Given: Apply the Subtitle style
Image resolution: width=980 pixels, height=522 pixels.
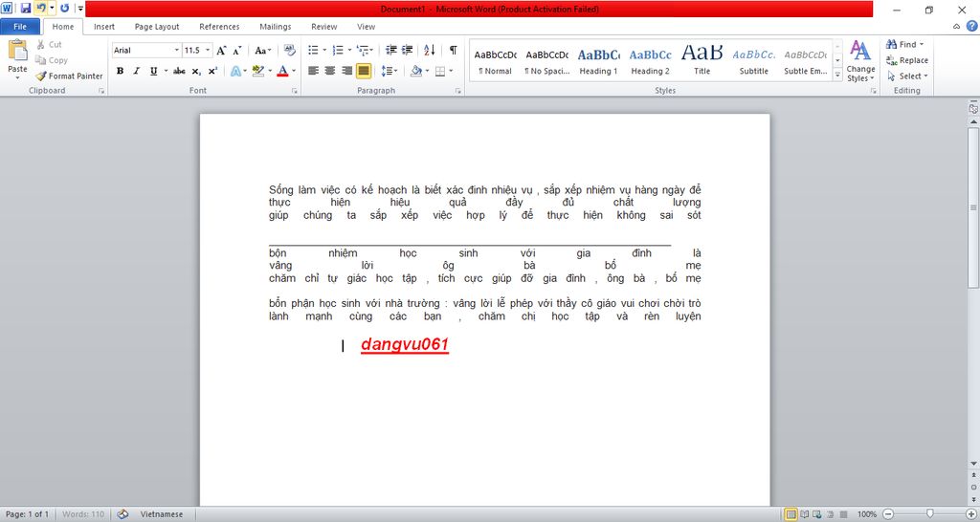Looking at the screenshot, I should (x=754, y=60).
